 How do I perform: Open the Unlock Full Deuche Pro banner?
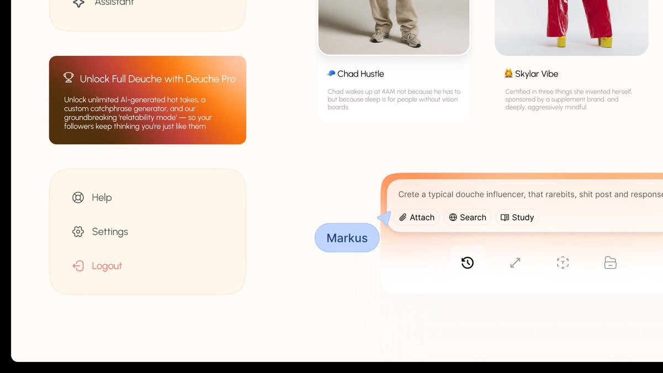(x=148, y=100)
